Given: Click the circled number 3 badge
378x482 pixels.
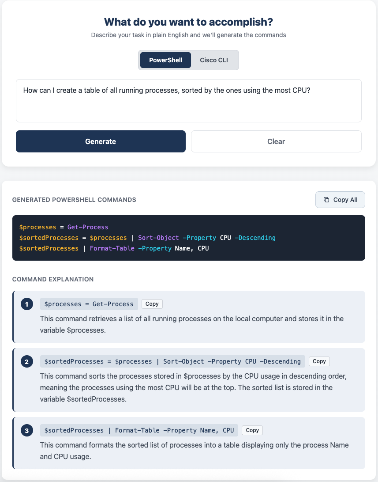Looking at the screenshot, I should pos(27,430).
